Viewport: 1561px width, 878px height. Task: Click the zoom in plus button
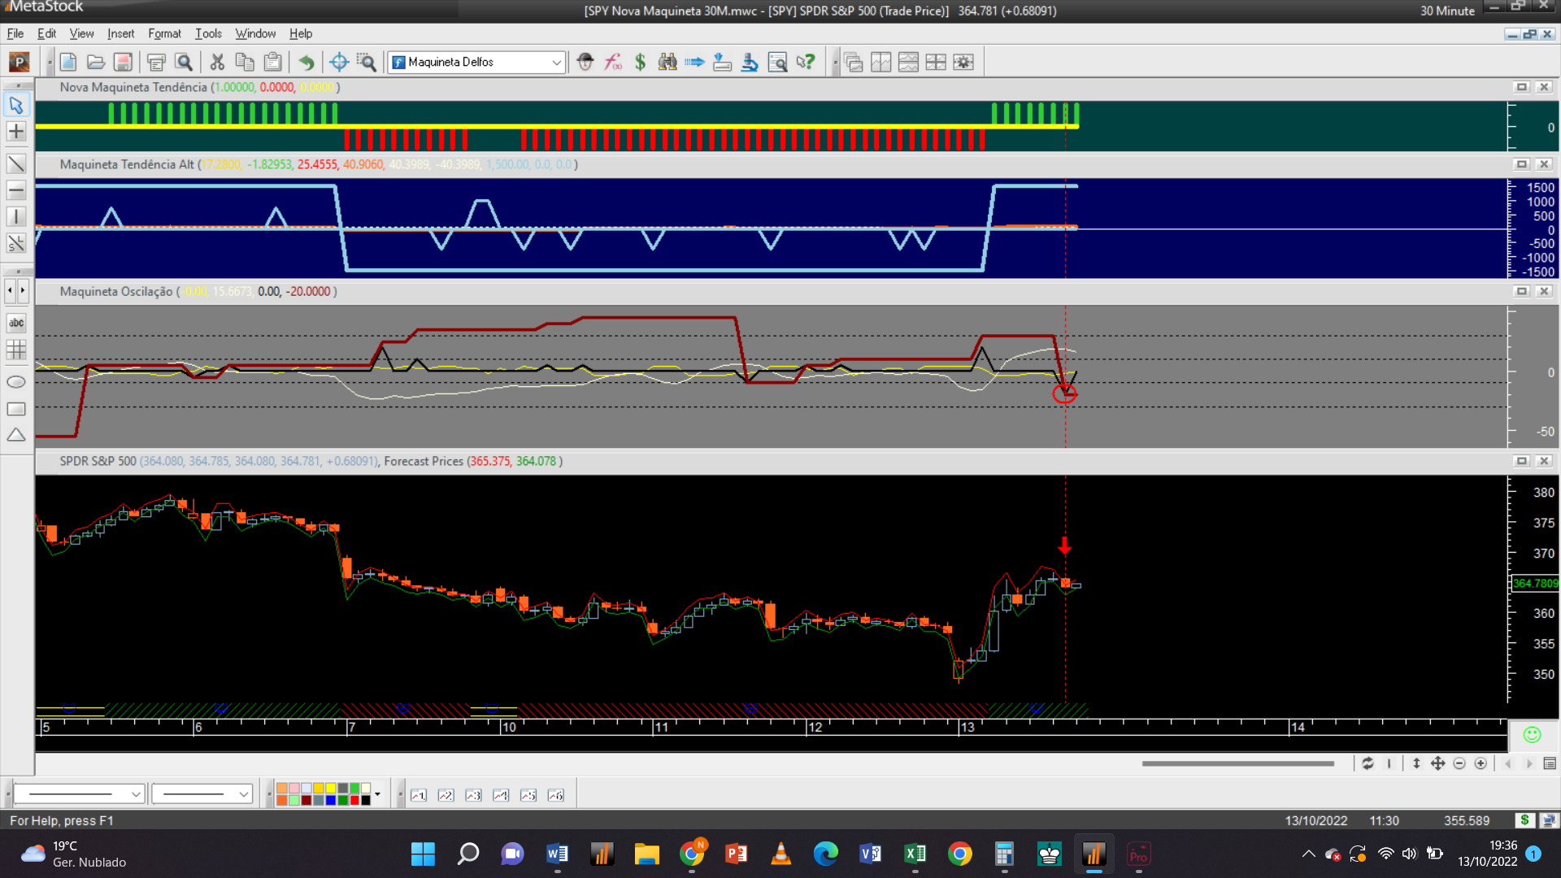1481,763
